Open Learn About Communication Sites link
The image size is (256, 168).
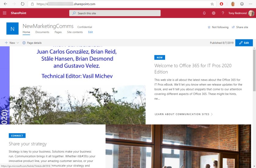click(184, 114)
